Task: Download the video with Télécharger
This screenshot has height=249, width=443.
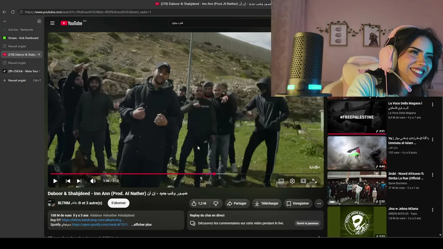Action: 267,203
